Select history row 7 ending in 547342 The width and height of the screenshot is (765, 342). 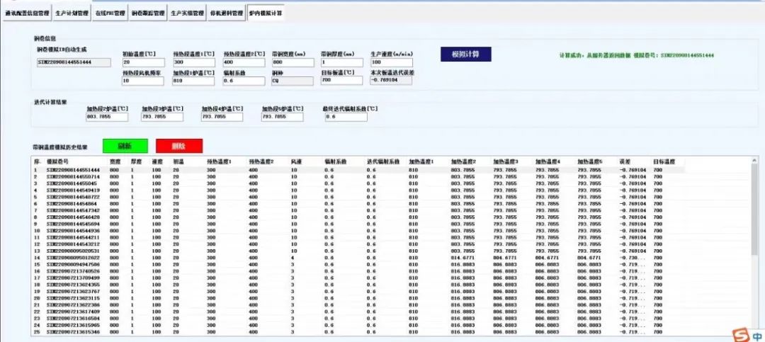358,210
